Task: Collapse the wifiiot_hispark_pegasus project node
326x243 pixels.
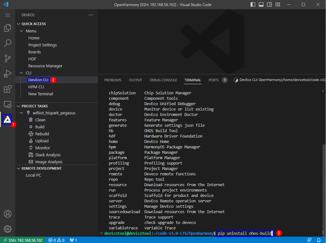Action: [22, 113]
